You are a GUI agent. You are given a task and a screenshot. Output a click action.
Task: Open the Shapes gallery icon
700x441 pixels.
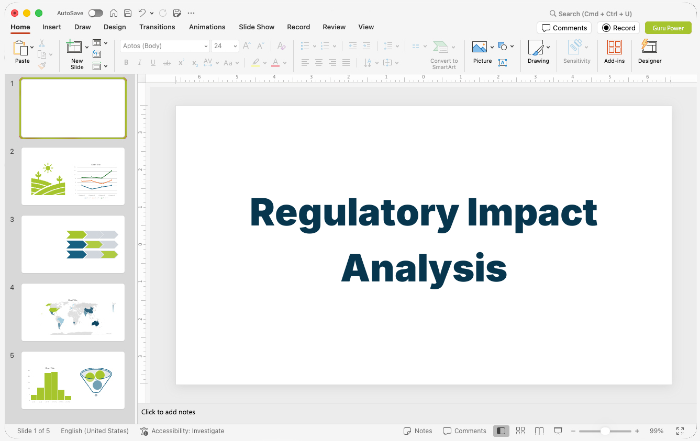tap(503, 46)
